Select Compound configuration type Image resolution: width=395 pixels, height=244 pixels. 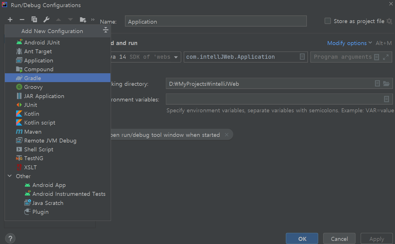(x=57, y=69)
